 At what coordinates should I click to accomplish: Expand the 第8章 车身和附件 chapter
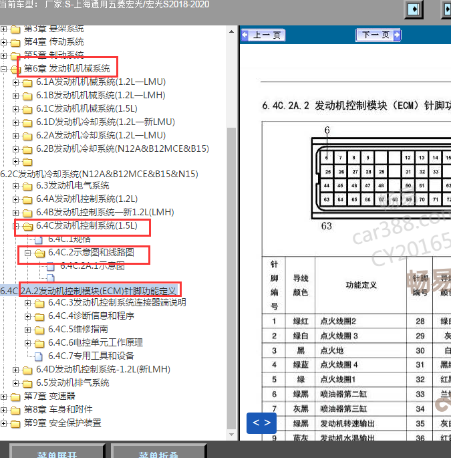[4, 410]
